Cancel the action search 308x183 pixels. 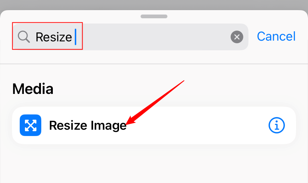pos(276,37)
